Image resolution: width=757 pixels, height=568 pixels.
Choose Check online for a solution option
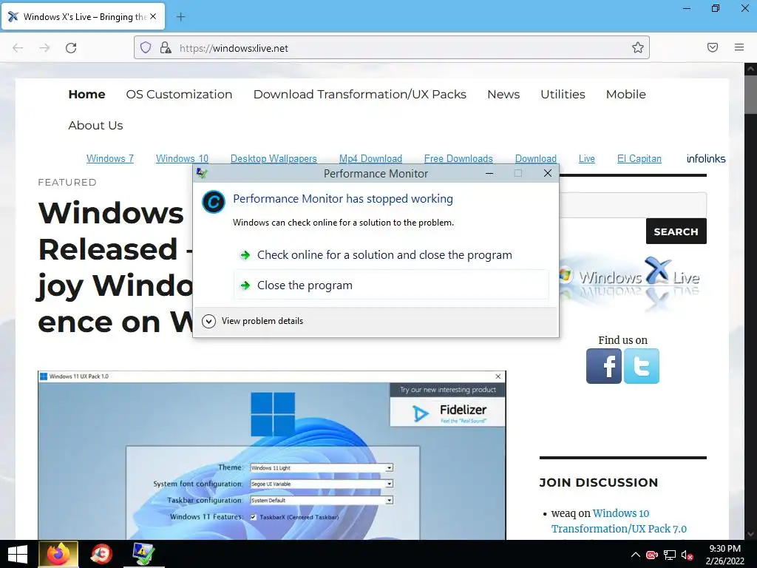pos(391,255)
